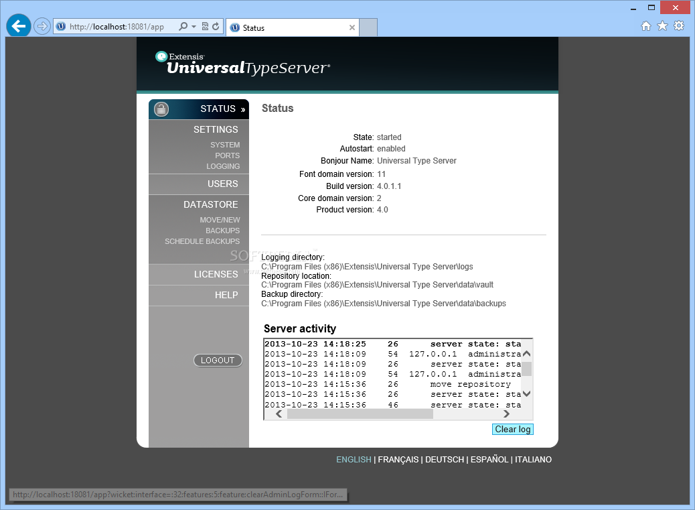Click Build version value 4.0.1.1

tap(389, 186)
